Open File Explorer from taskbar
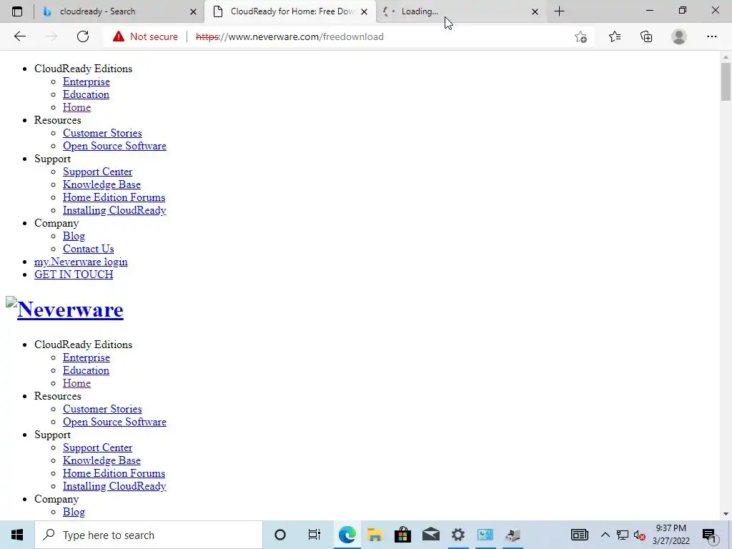Image resolution: width=732 pixels, height=549 pixels. [x=375, y=535]
